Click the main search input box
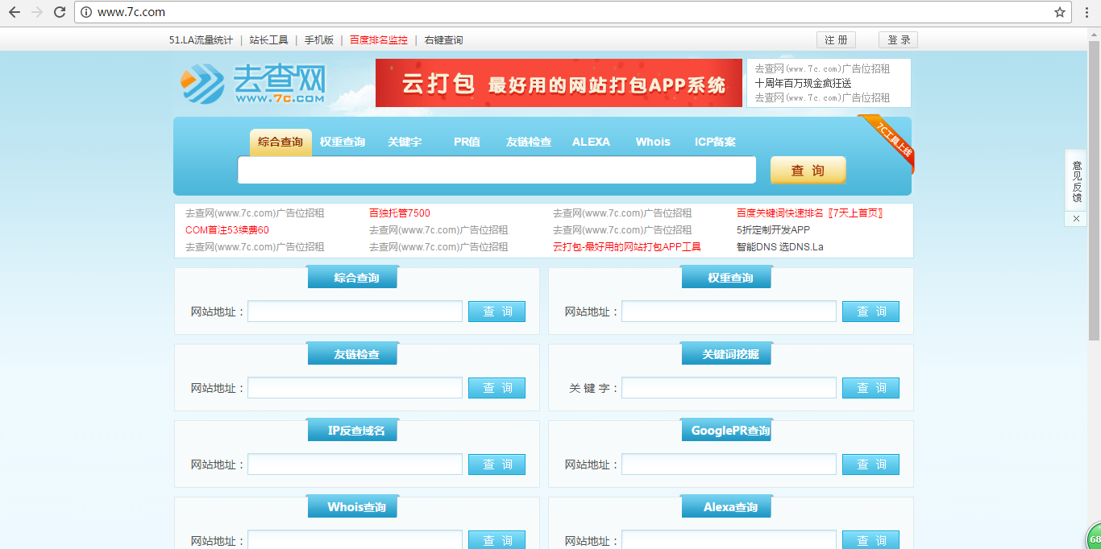This screenshot has height=549, width=1101. coord(496,170)
